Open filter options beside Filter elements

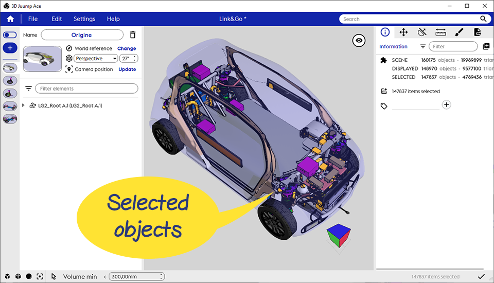click(28, 89)
